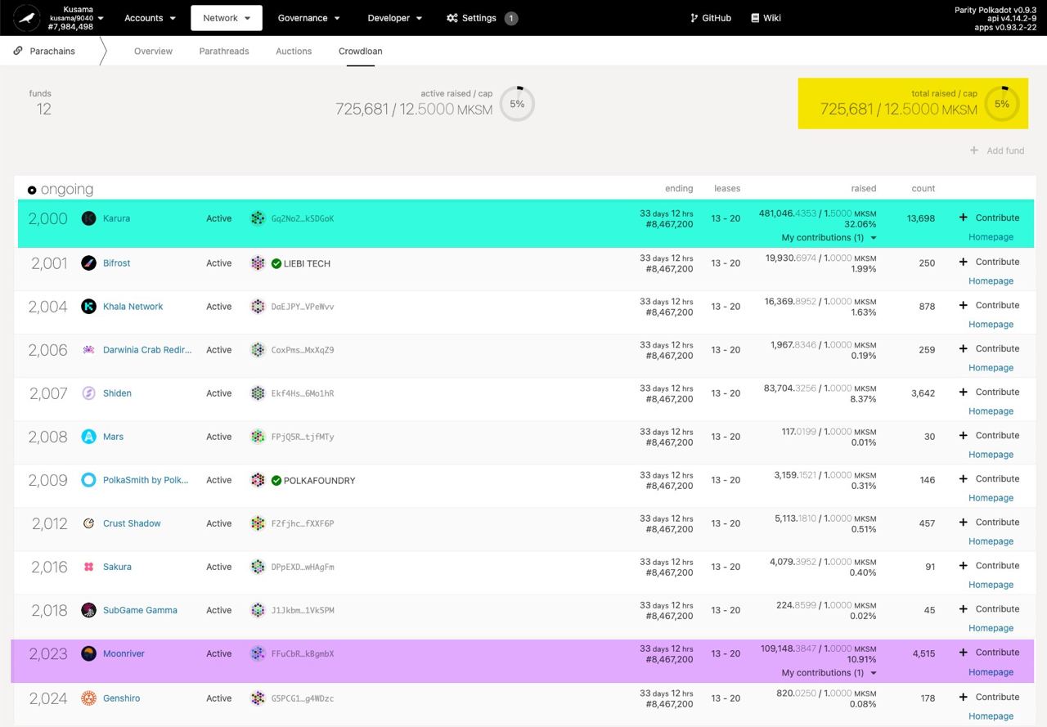Click Contribute for Bifrost

pos(989,262)
